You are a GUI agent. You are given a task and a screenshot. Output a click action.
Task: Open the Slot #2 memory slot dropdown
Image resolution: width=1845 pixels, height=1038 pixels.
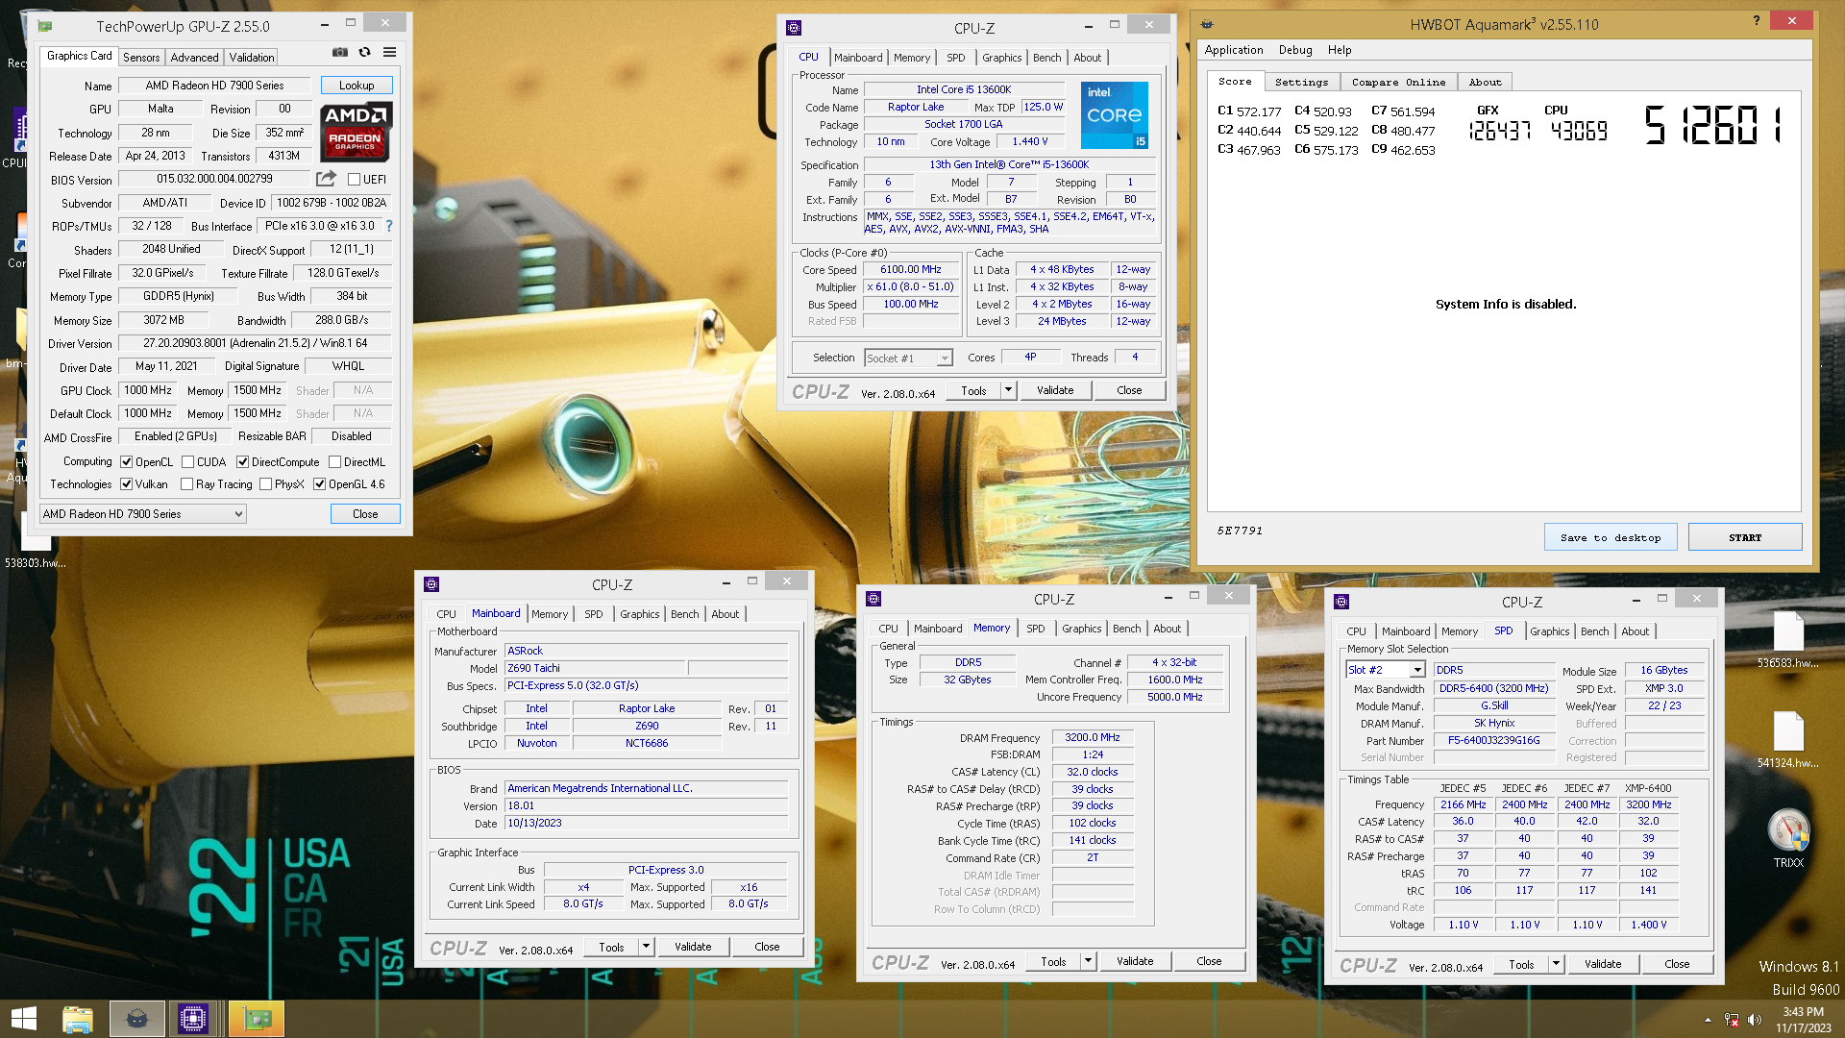(1385, 670)
